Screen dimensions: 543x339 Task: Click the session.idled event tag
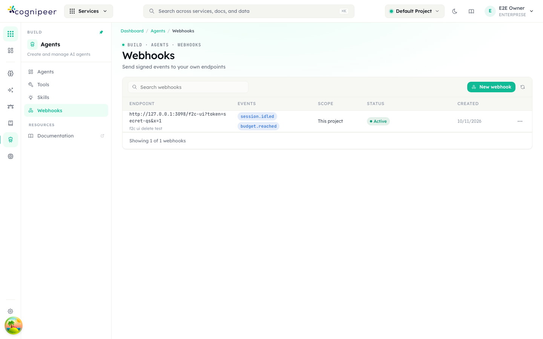coord(257,116)
